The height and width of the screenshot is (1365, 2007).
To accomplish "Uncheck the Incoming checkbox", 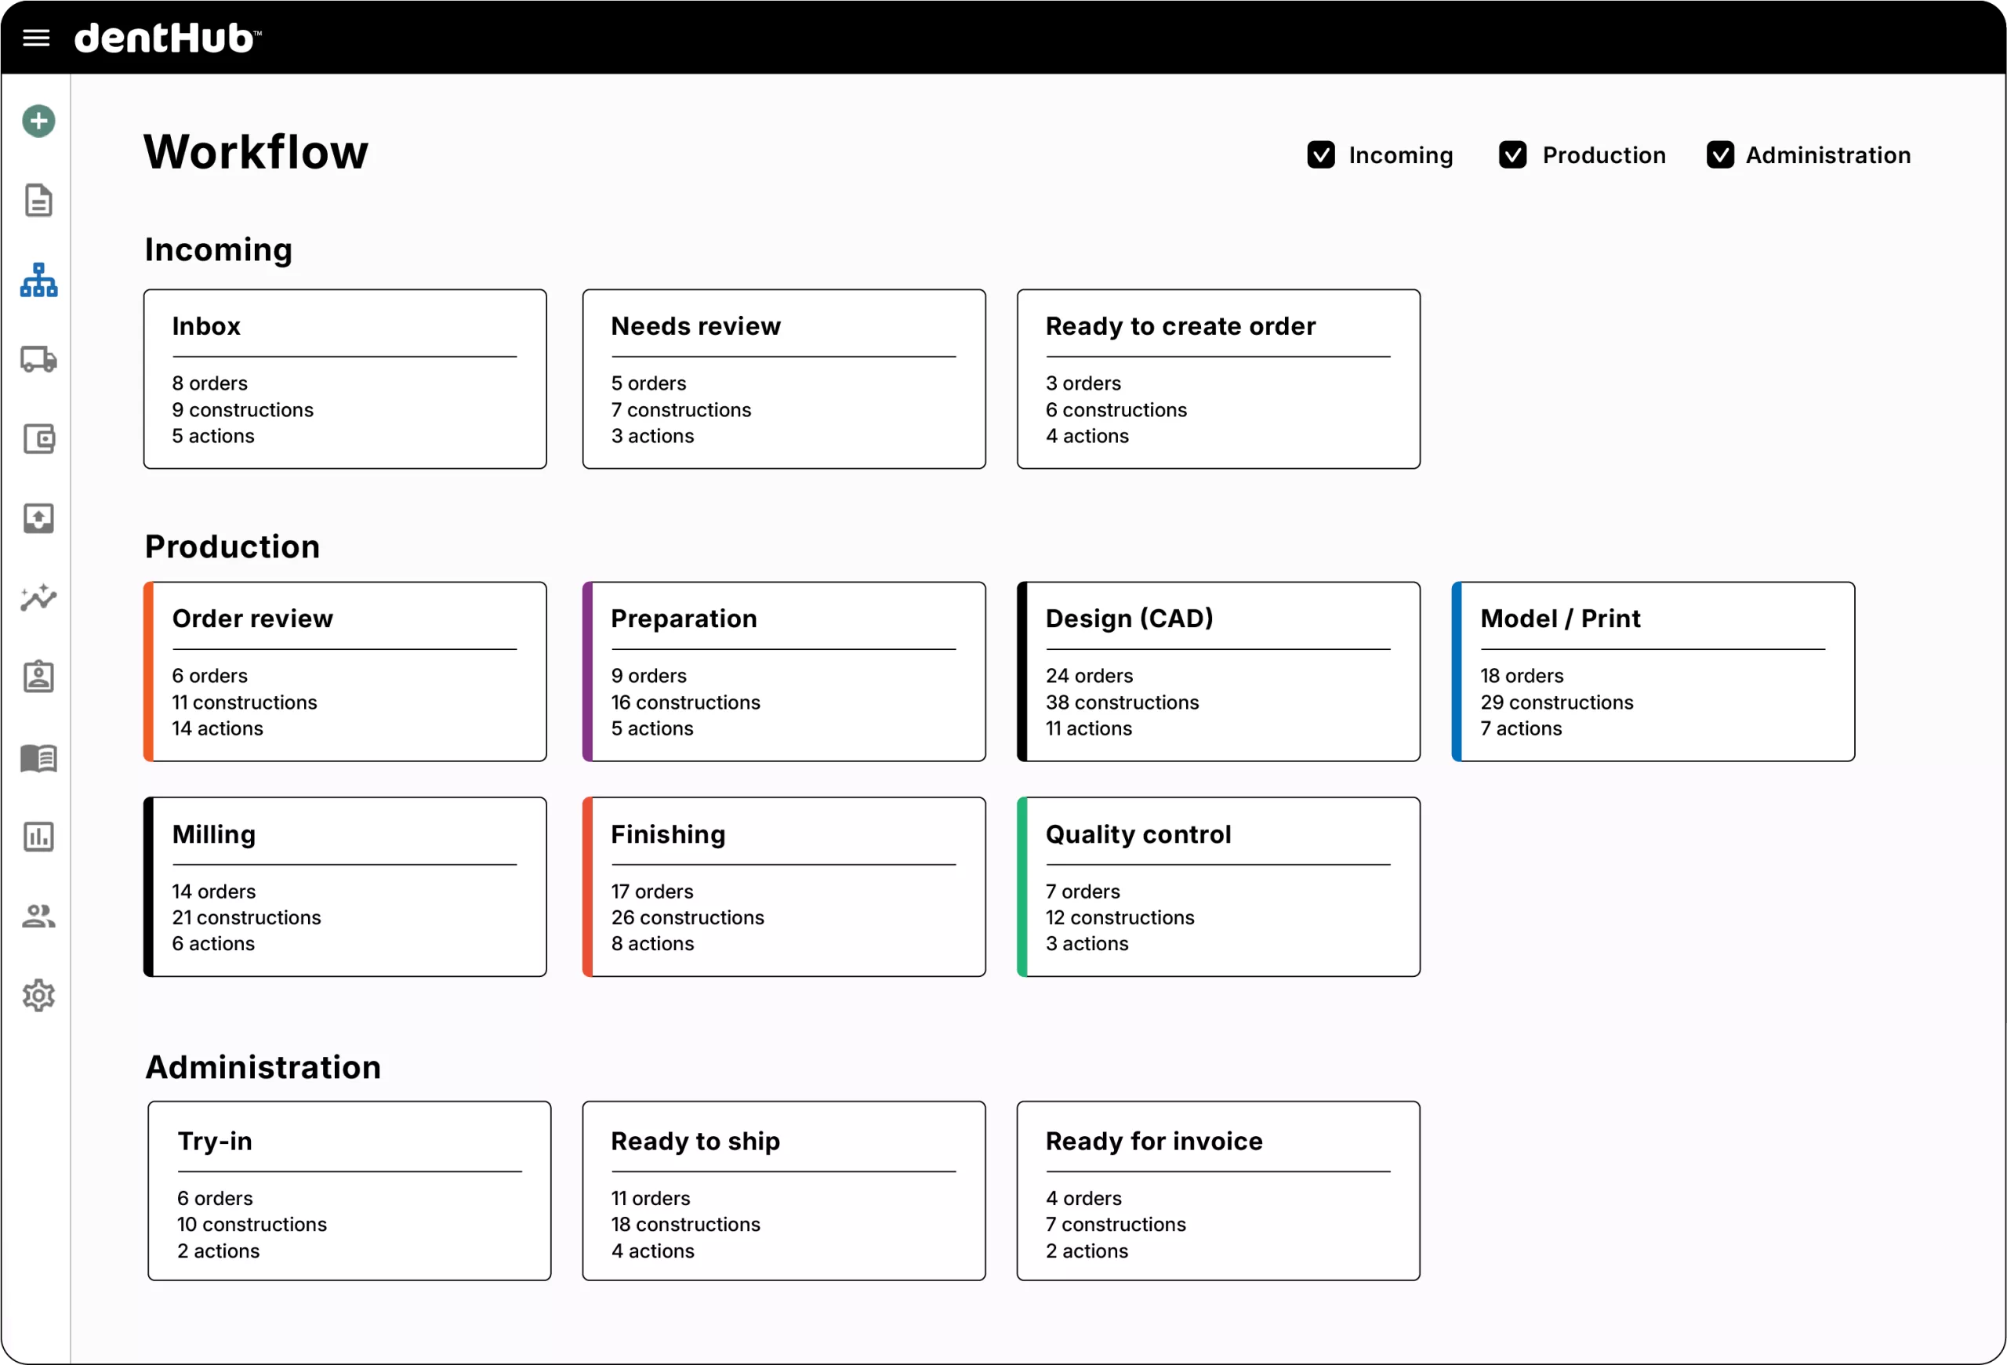I will (1320, 155).
